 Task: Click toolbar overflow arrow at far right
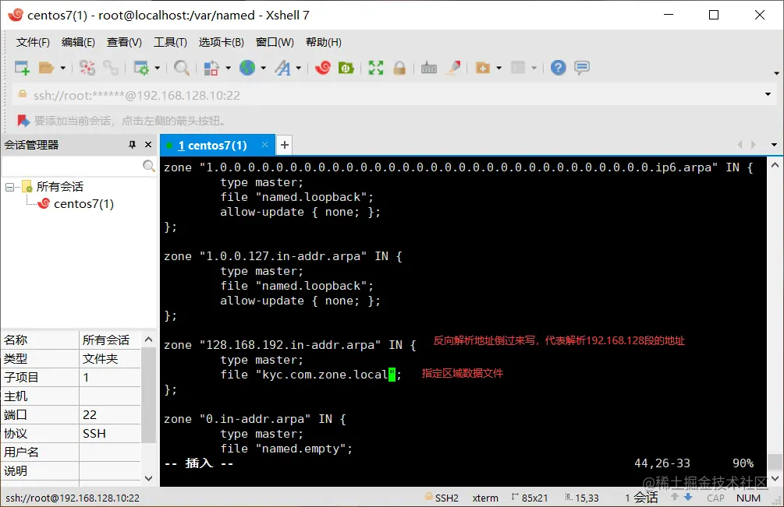pos(776,73)
